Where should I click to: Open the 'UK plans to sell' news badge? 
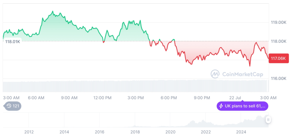(243, 106)
